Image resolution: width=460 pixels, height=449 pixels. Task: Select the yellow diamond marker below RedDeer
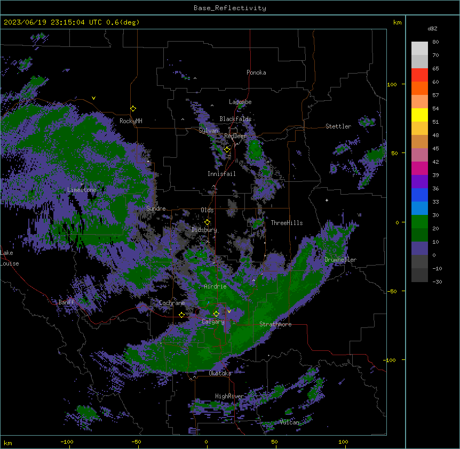[x=227, y=150]
